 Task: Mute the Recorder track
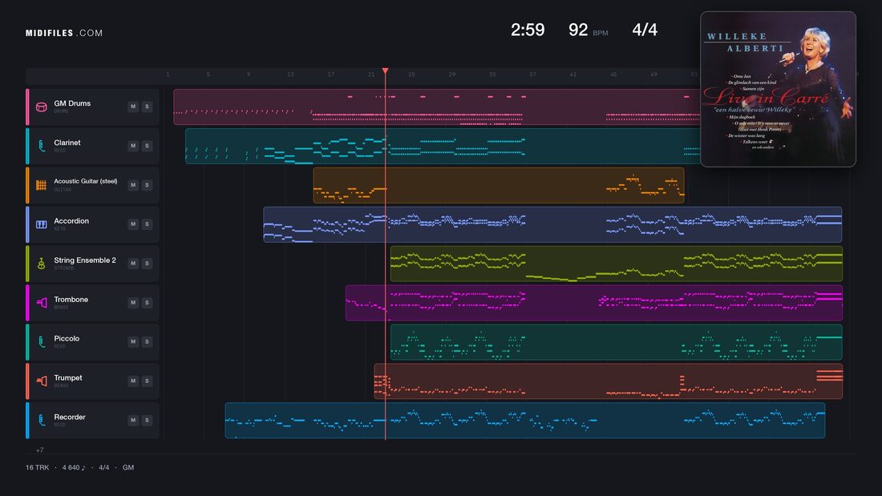pos(133,420)
